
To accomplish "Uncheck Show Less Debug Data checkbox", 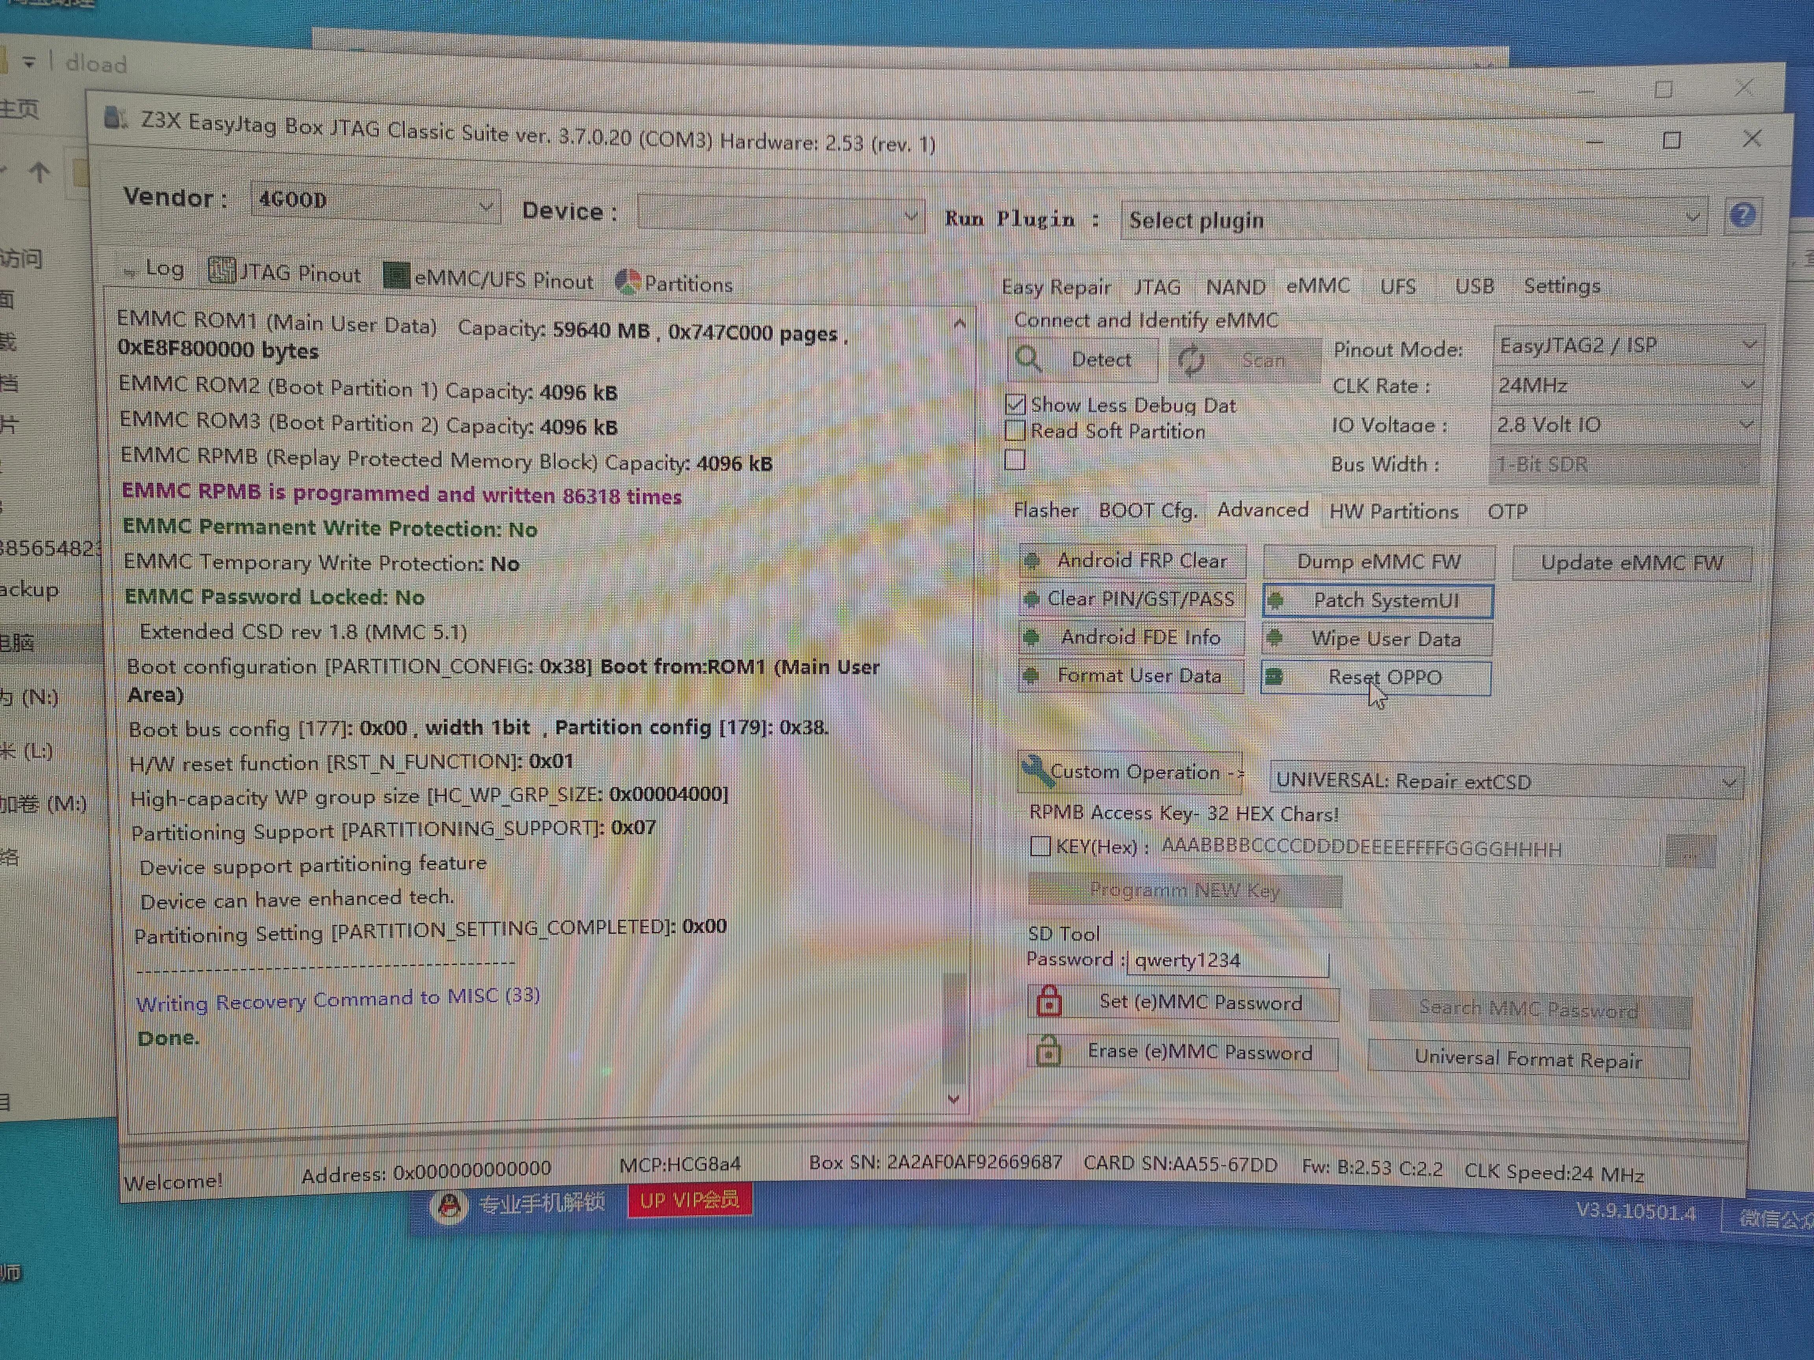I will 1015,404.
